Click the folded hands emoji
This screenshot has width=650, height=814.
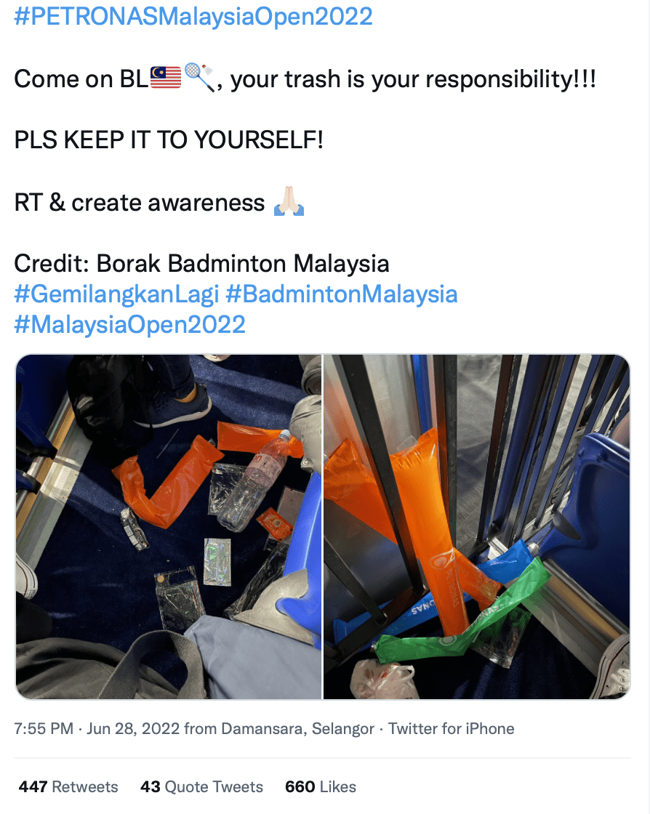(289, 201)
